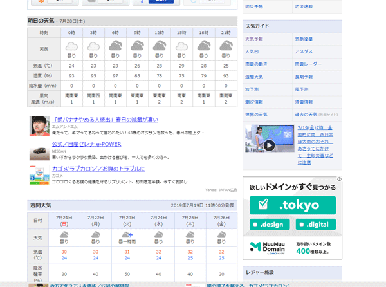The height and width of the screenshot is (287, 386).
Task: Open the 潮汐情報 link
Action: (254, 102)
